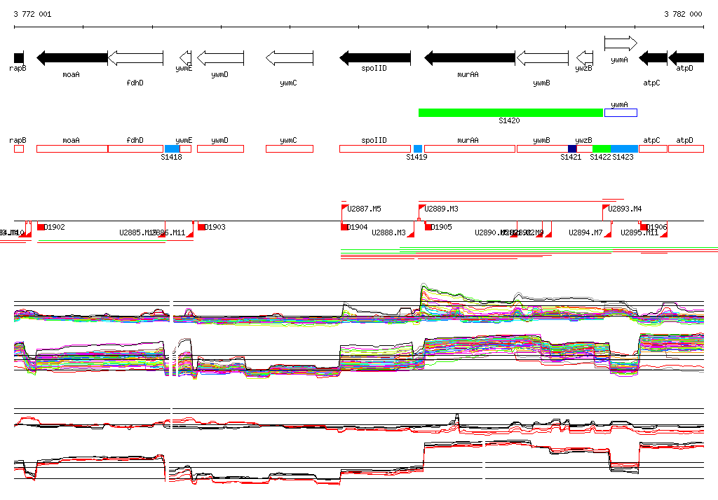Select the black moaA gene arrow
Image resolution: width=718 pixels, height=500 pixels.
point(72,58)
